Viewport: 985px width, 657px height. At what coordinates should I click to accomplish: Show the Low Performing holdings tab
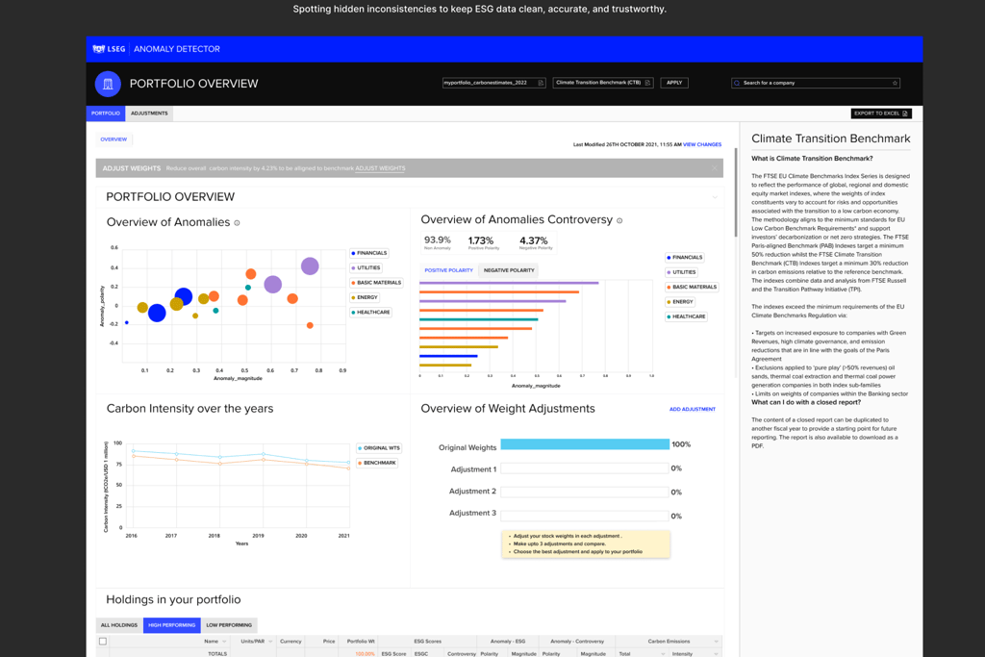coord(229,625)
